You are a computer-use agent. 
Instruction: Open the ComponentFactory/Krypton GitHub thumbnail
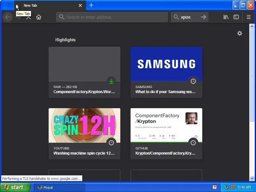coord(166,125)
